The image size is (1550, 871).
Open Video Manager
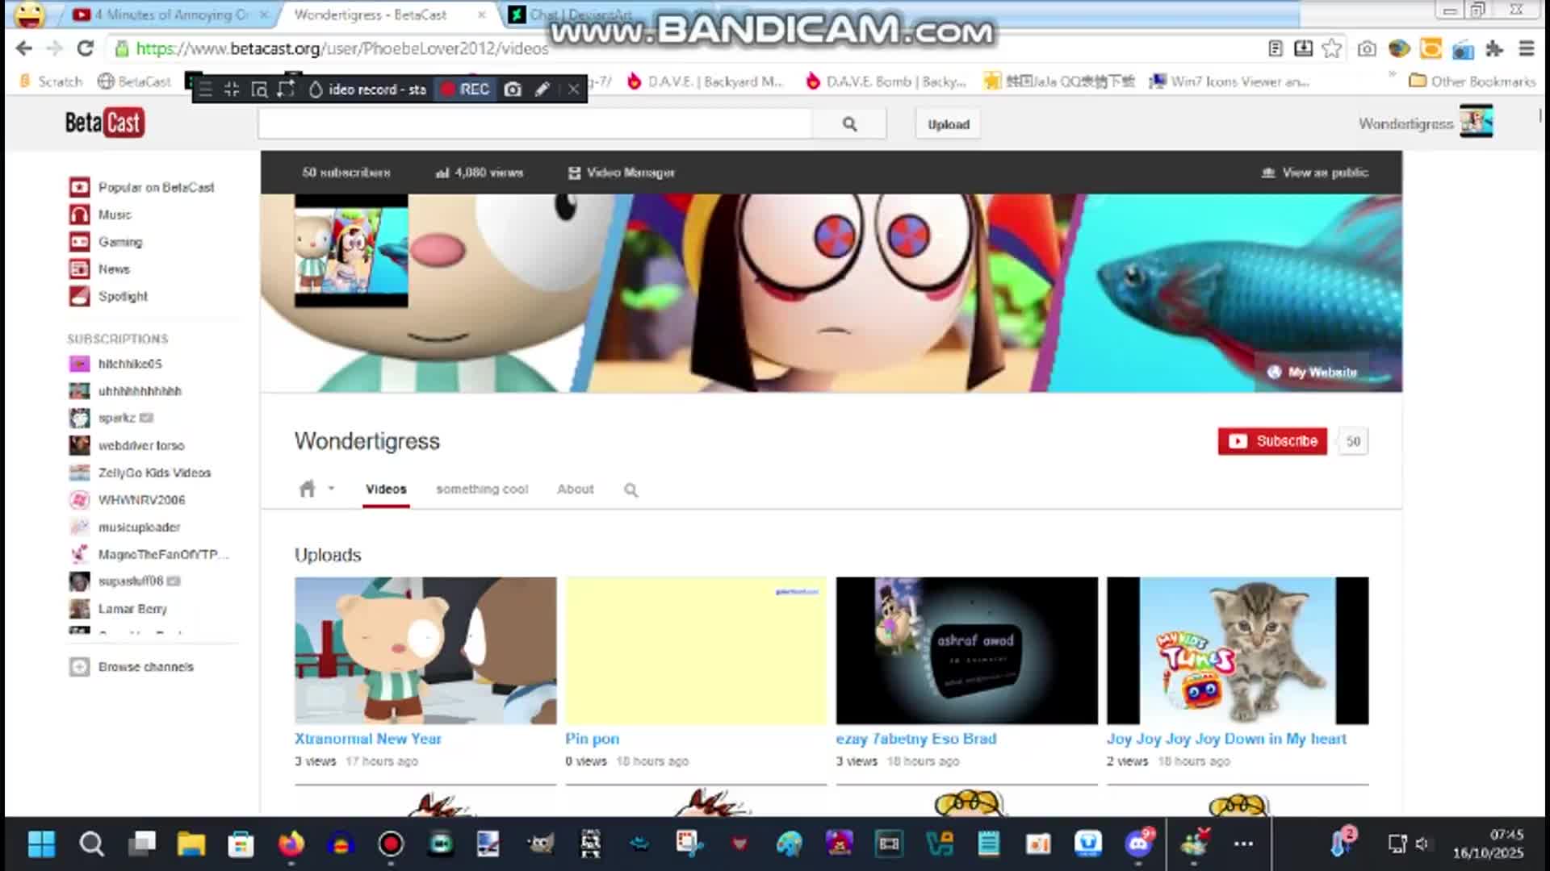tap(621, 173)
